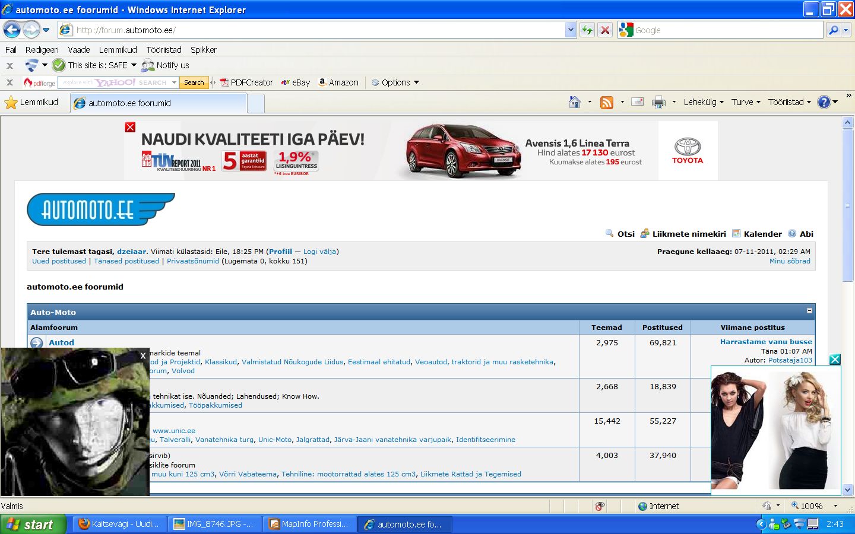Close the Toyota banner advertisement

pos(131,127)
